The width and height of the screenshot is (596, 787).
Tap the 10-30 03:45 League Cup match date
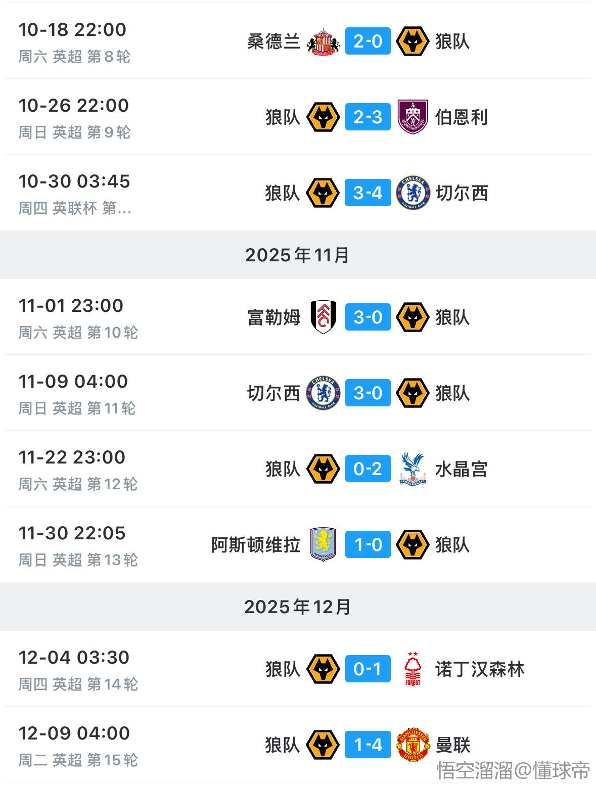[74, 181]
